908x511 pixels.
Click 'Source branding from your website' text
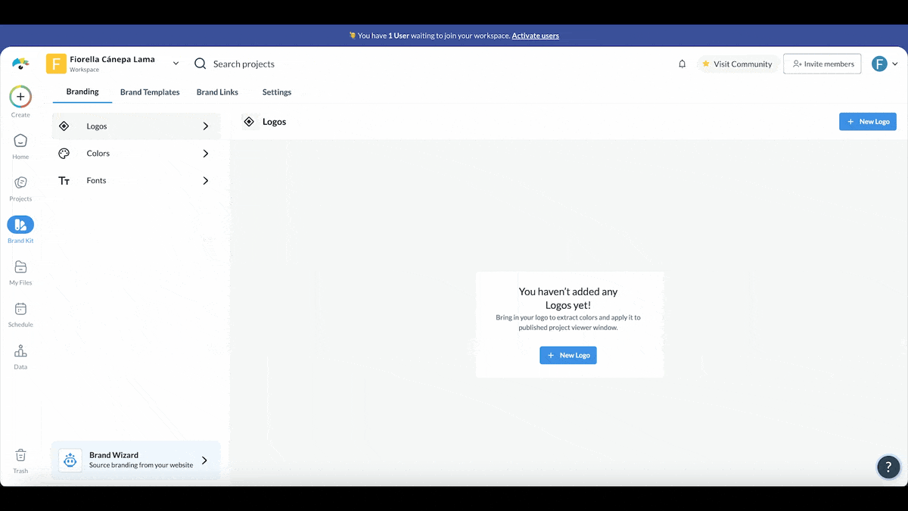[141, 466]
